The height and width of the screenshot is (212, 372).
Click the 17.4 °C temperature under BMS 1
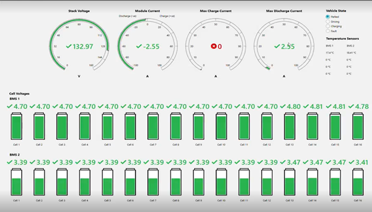click(329, 52)
